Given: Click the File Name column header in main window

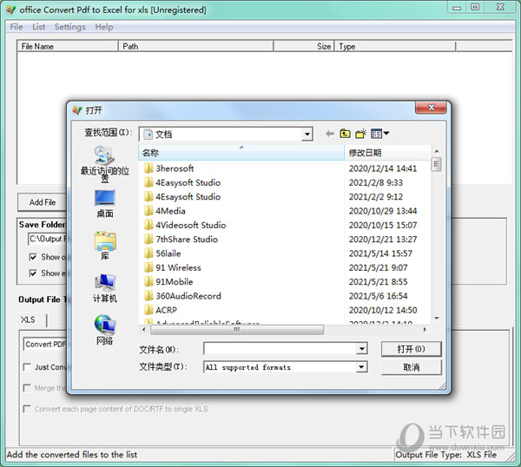Looking at the screenshot, I should [68, 47].
